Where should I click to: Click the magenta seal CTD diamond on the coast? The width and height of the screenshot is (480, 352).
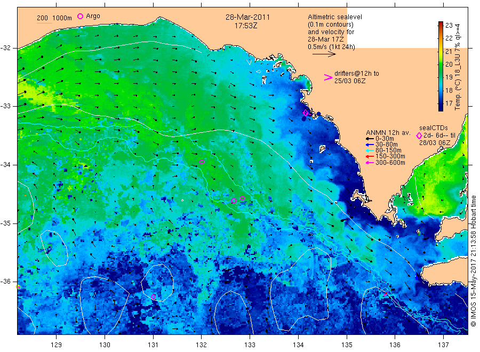[x=306, y=113]
